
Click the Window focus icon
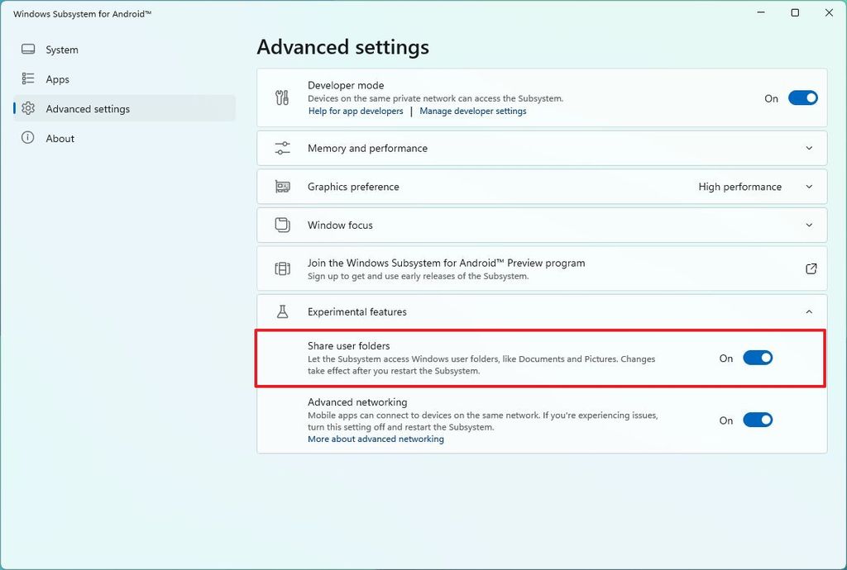[x=282, y=225]
